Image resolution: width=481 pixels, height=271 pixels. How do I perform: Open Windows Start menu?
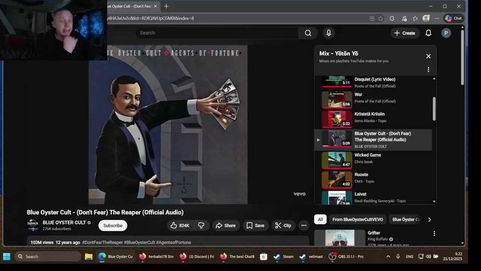pyautogui.click(x=7, y=257)
